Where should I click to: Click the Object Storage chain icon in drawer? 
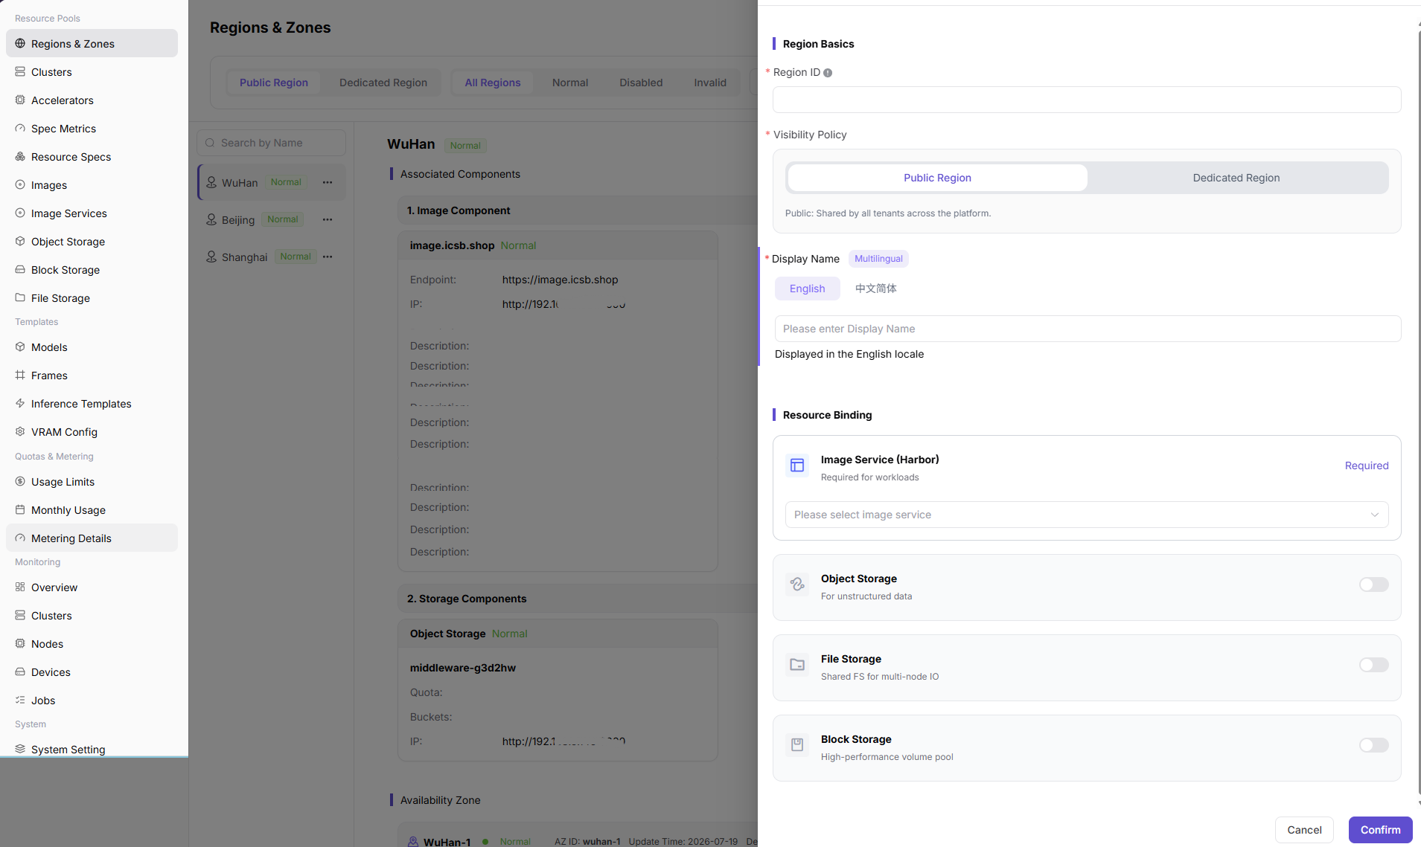coord(797,584)
